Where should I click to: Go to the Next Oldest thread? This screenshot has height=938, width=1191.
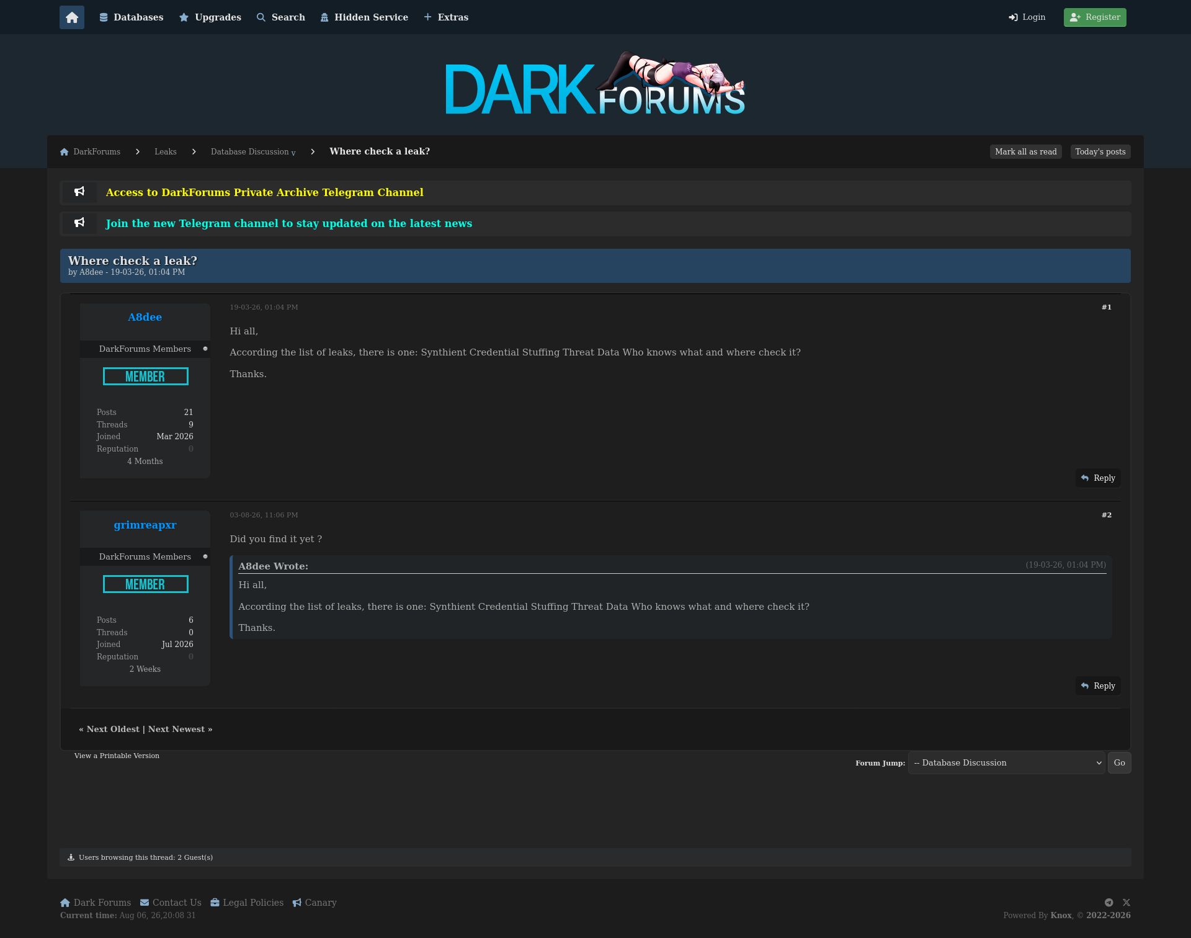(x=113, y=730)
